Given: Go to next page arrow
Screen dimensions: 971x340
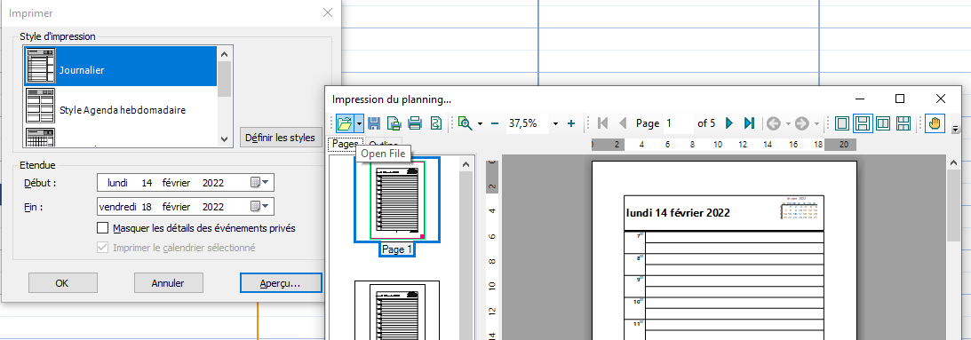Looking at the screenshot, I should [729, 123].
